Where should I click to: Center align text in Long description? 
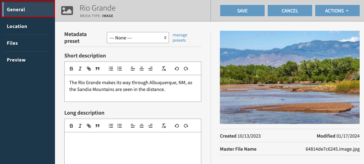coord(142,126)
